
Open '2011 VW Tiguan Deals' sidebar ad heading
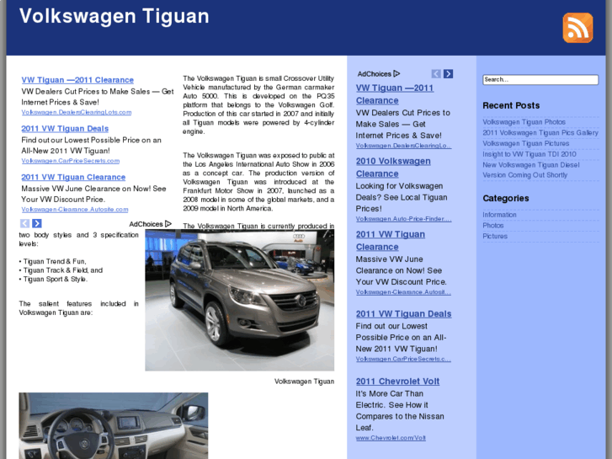(x=403, y=313)
